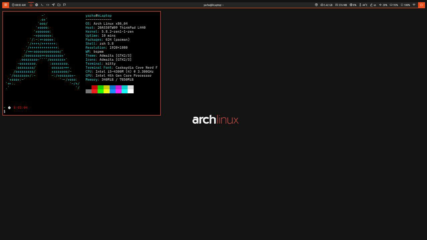Image resolution: width=427 pixels, height=240 pixels.
Task: Switch to the flag workspace
Action: click(x=64, y=5)
